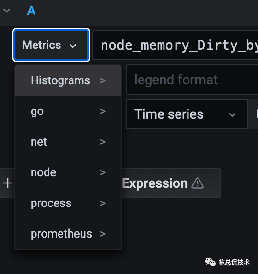Screen dimensions: 258x274
Task: Choose the net metrics category
Action: tap(68, 142)
